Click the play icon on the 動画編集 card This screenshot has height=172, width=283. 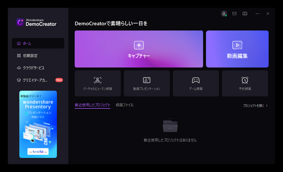[x=237, y=45]
